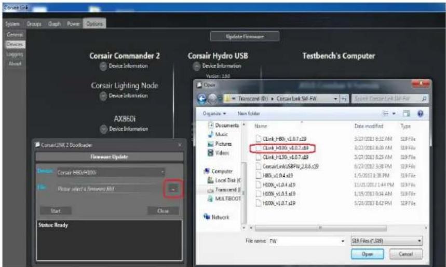Sort files by the Name column

pyautogui.click(x=261, y=126)
